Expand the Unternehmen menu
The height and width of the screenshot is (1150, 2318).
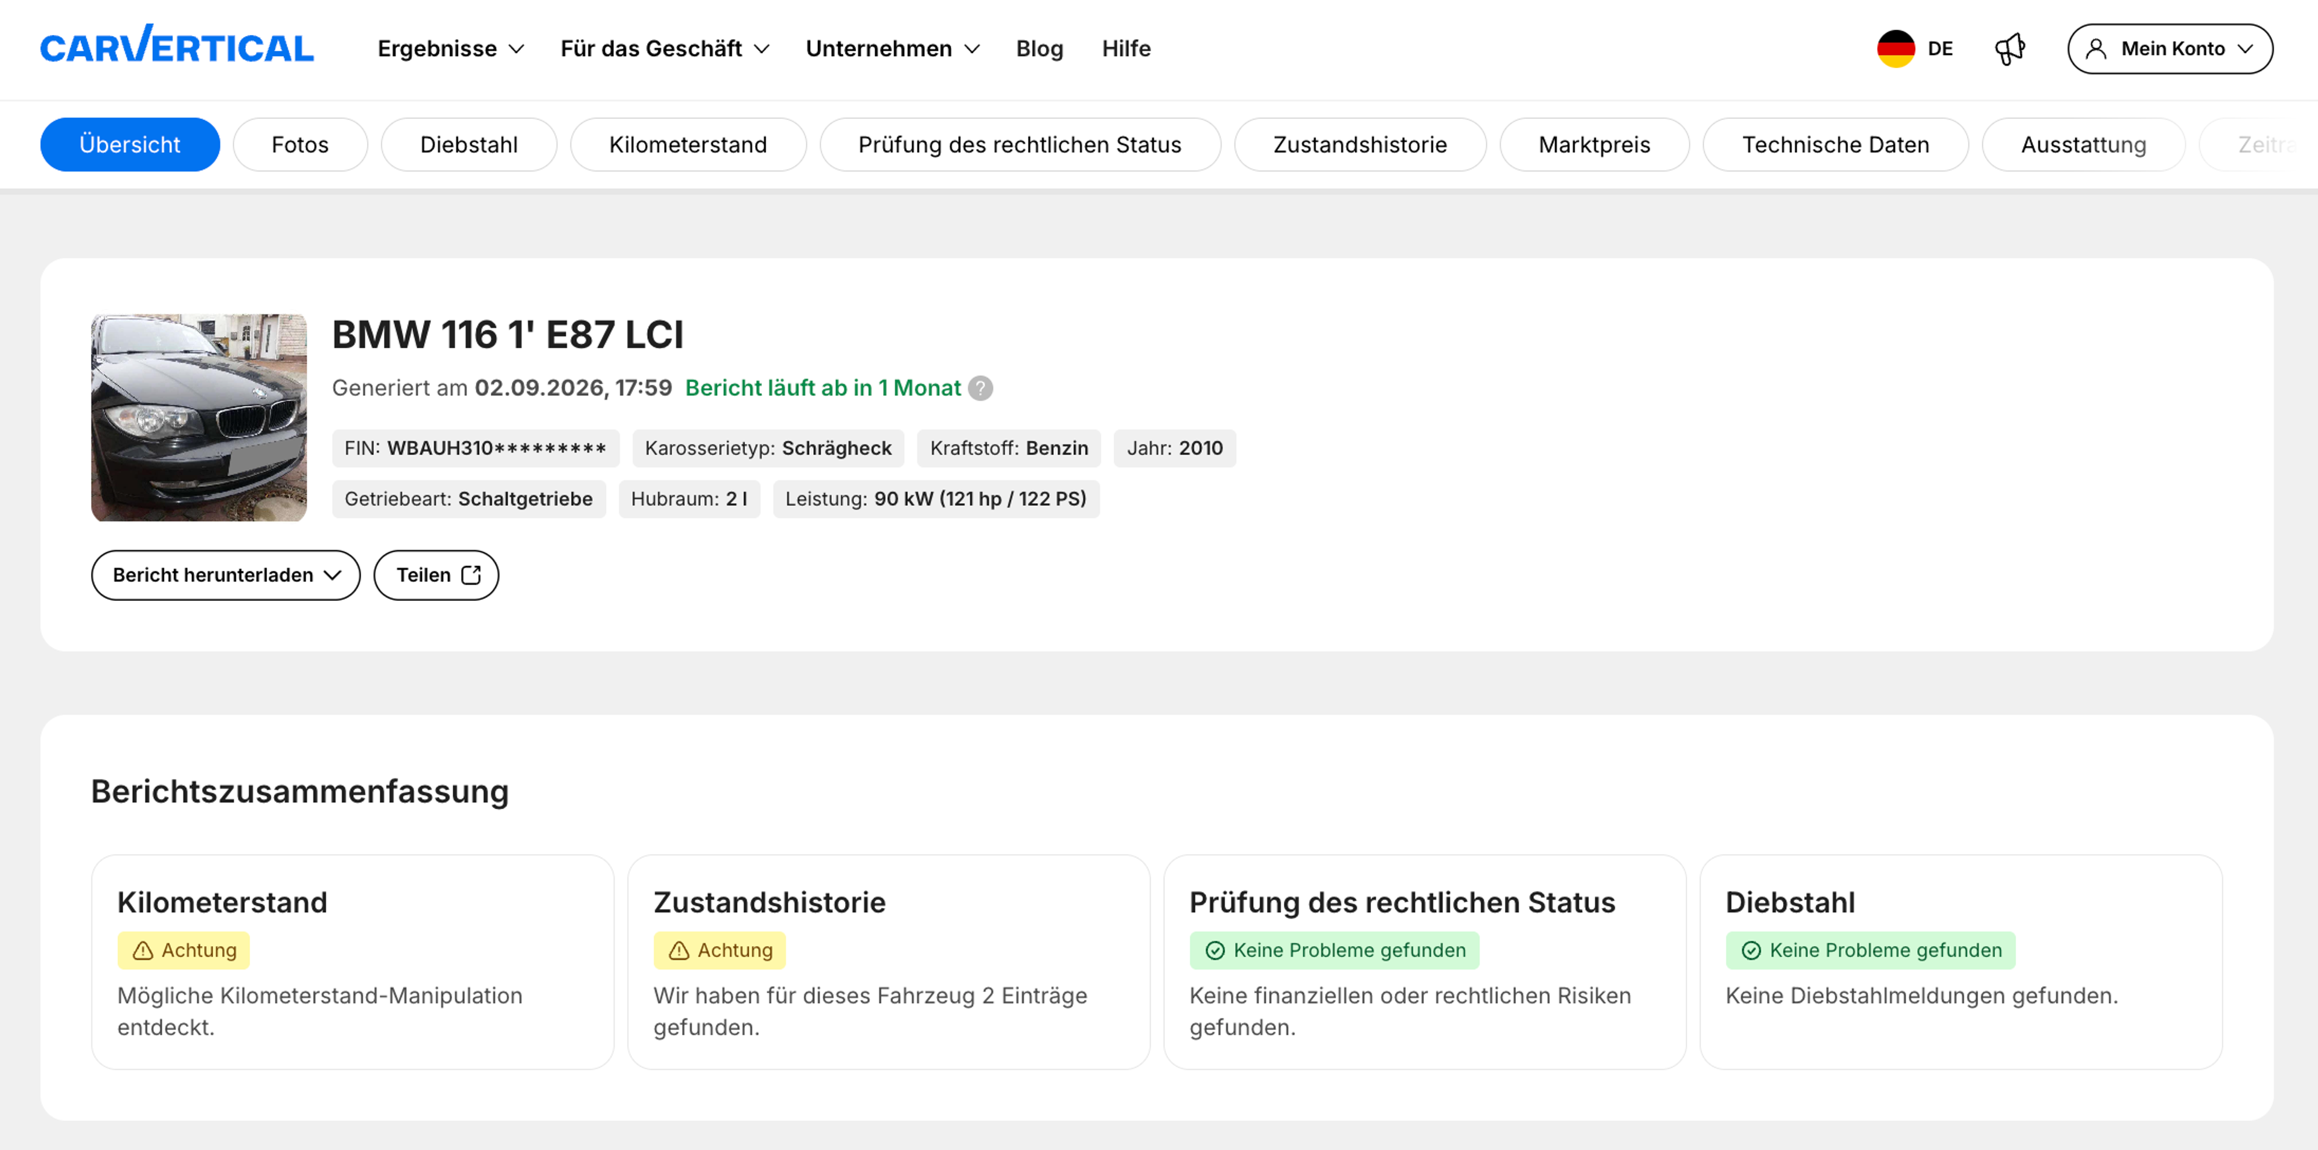point(893,48)
